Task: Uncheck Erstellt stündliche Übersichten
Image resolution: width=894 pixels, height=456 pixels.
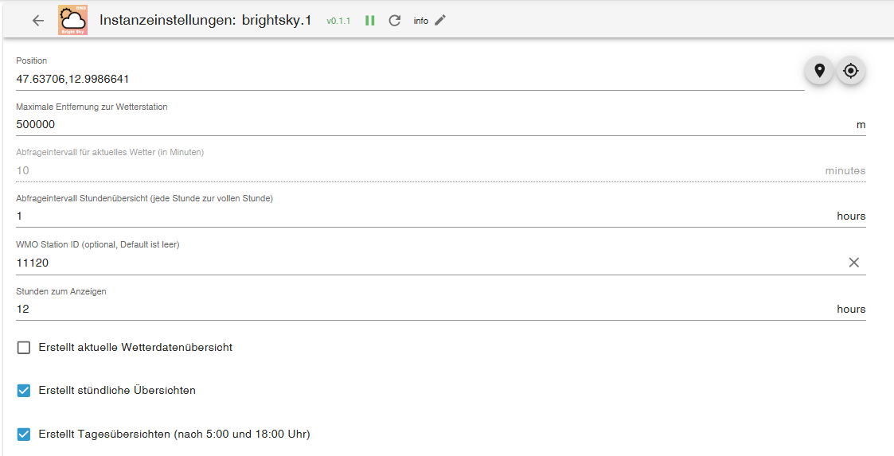Action: tap(24, 391)
